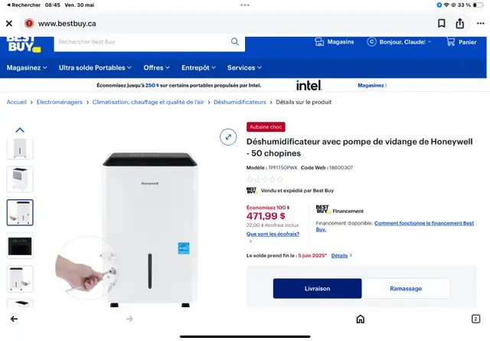Click the Magasins store icon
The height and width of the screenshot is (341, 490).
point(319,42)
